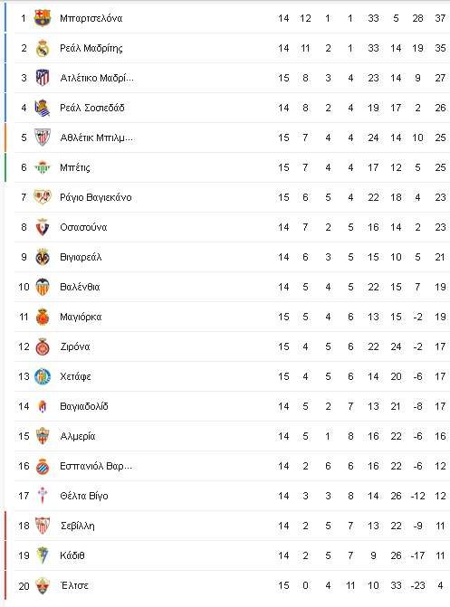This screenshot has height=607, width=450.
Task: Click the Valencia bat crest icon
Action: coord(43,287)
